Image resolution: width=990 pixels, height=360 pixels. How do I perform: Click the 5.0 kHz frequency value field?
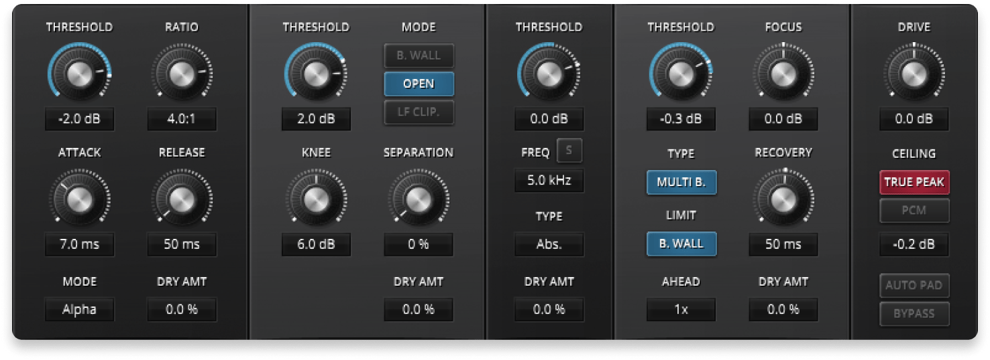[549, 181]
